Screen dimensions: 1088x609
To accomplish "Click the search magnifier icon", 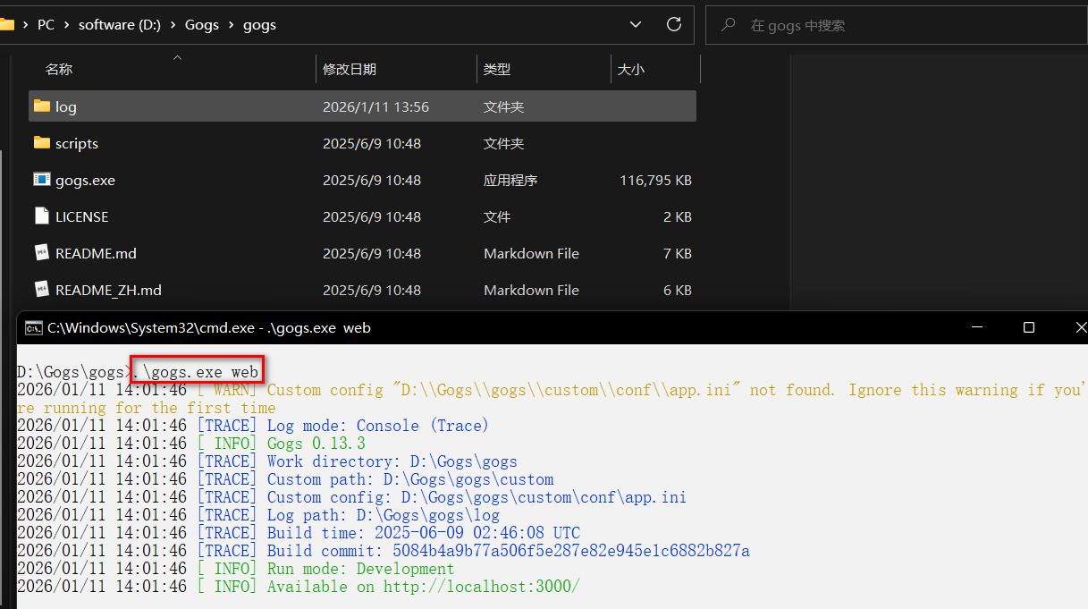I will [730, 25].
